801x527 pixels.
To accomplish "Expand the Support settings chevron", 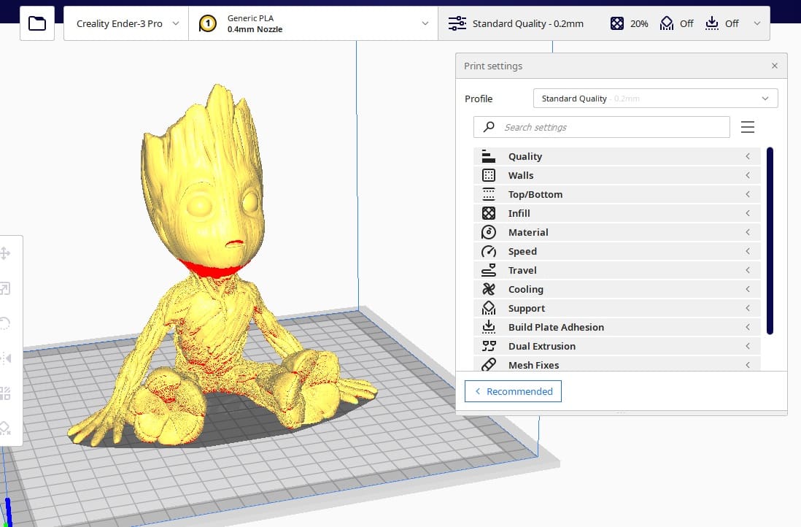I will (747, 308).
